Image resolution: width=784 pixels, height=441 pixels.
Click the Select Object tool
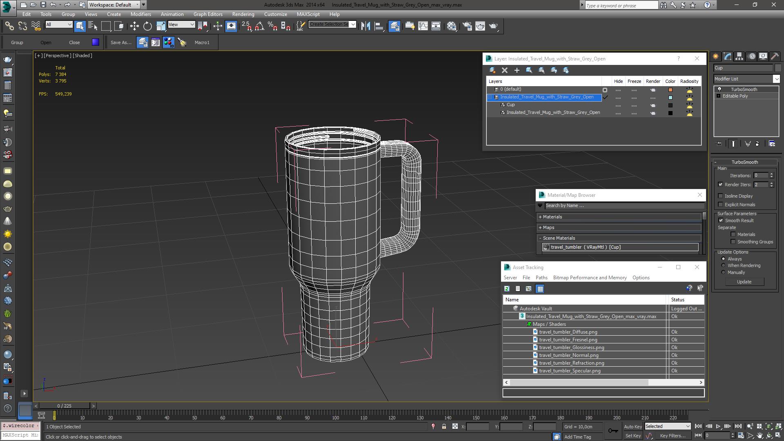click(80, 26)
